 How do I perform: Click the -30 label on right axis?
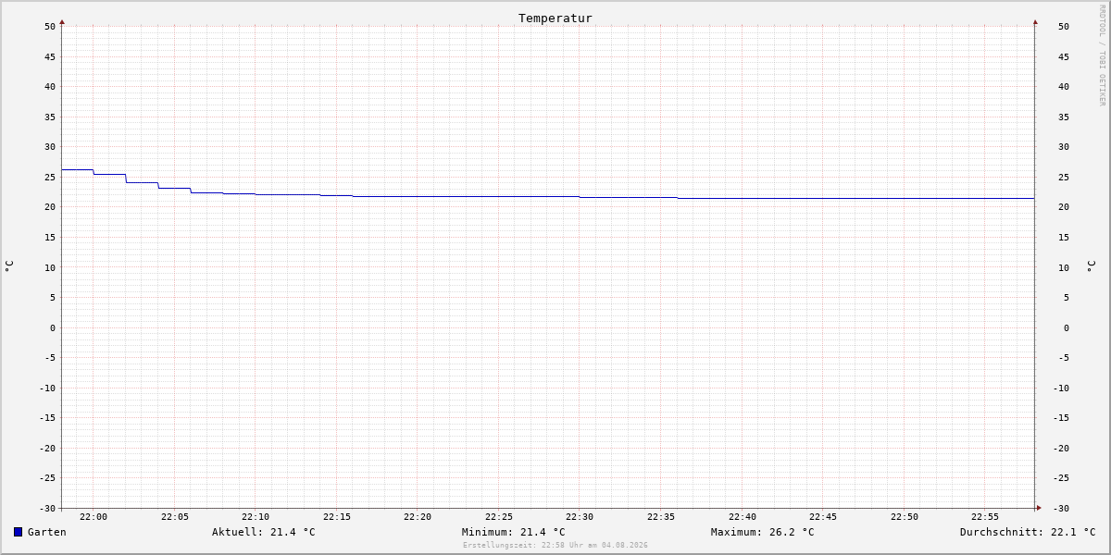[1061, 509]
